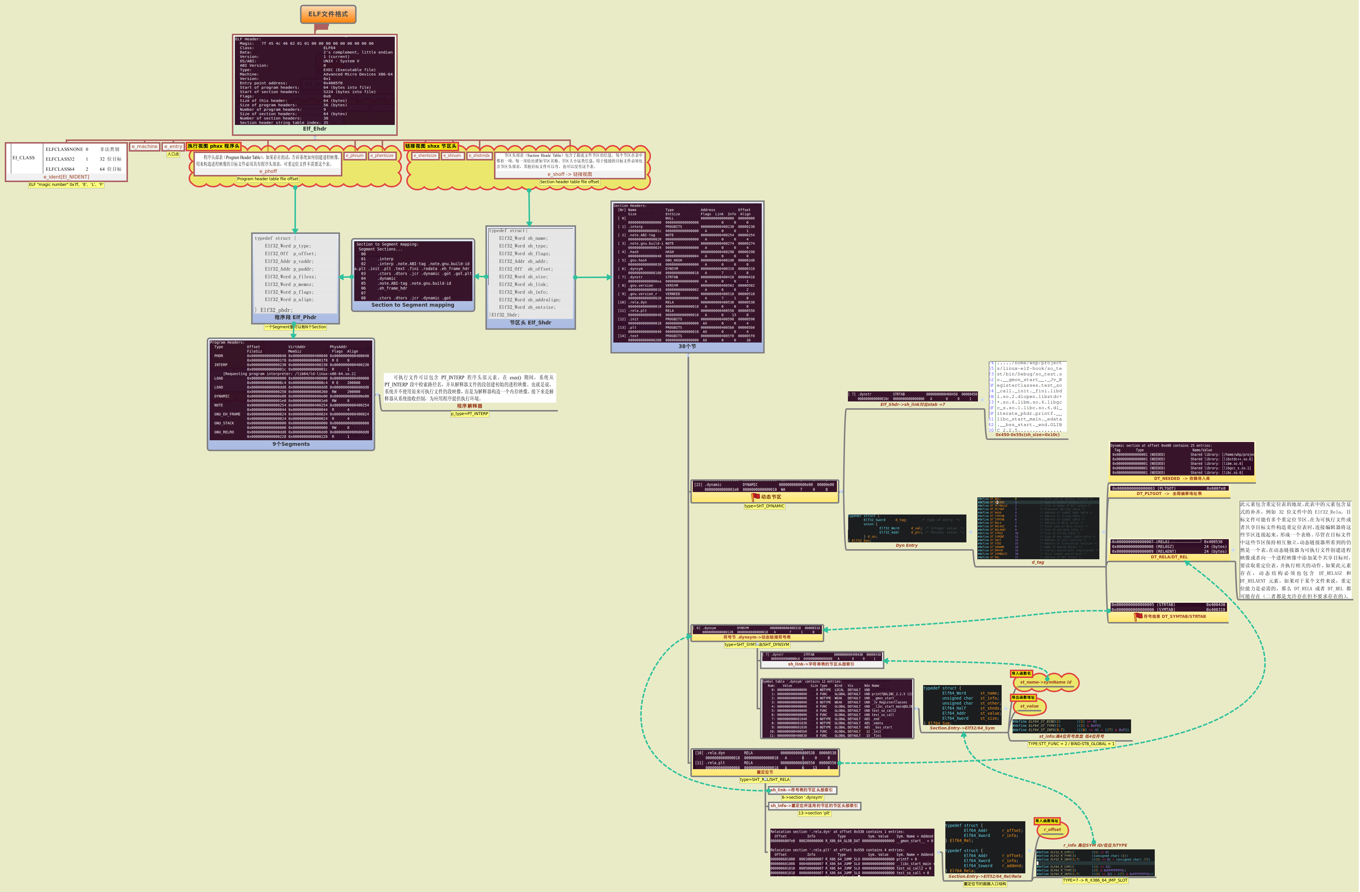Select the e_phoff node

click(268, 163)
